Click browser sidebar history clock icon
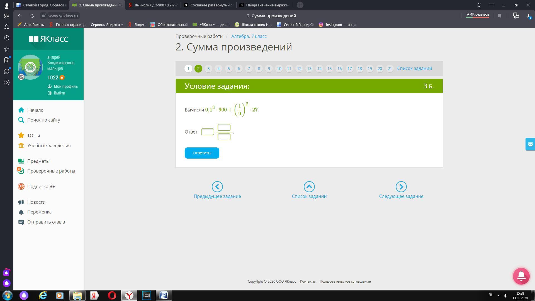 pos(7,38)
